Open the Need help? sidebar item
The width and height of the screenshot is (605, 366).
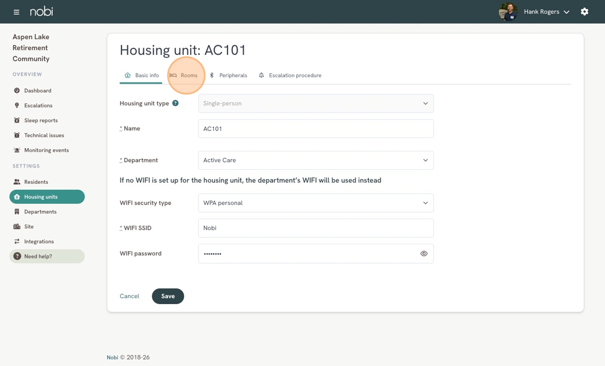tap(47, 257)
